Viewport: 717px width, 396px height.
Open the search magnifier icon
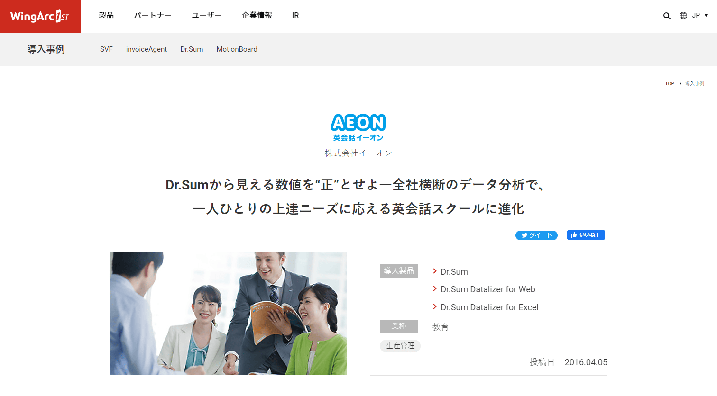667,16
